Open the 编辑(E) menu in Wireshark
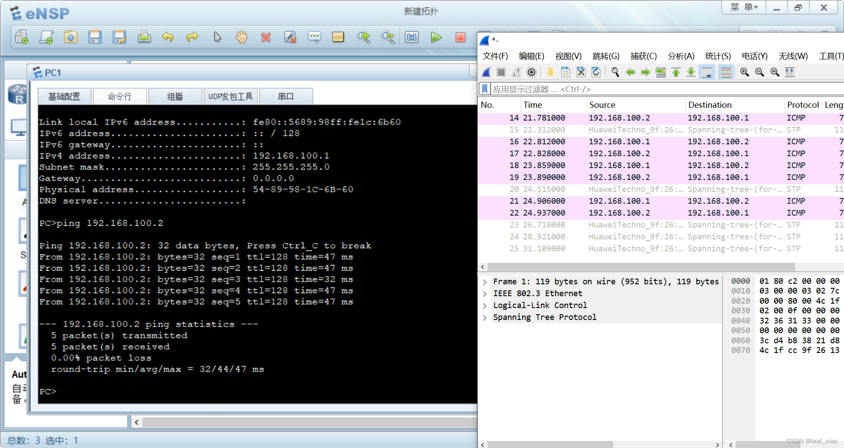 [531, 56]
